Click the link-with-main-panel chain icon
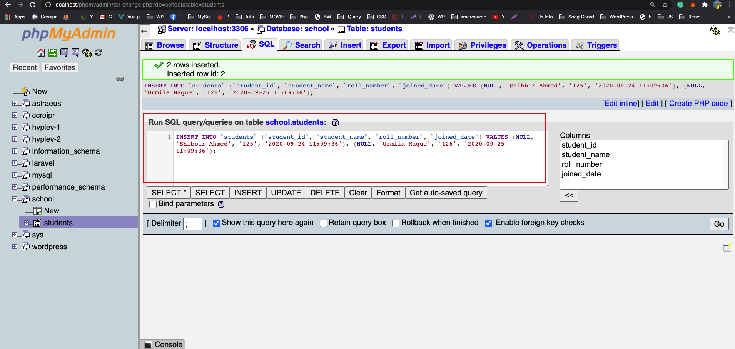735x349 pixels. pos(120,79)
